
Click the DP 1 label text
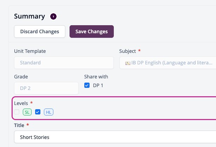point(98,85)
